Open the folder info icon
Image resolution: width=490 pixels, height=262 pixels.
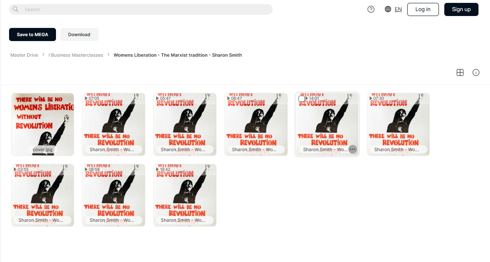(x=476, y=73)
